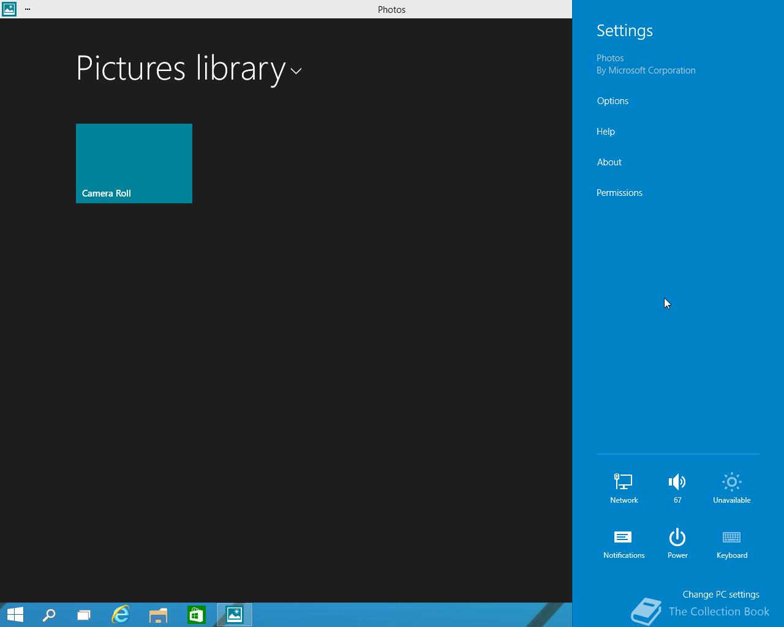
Task: Open the Windows Start button
Action: pyautogui.click(x=15, y=615)
